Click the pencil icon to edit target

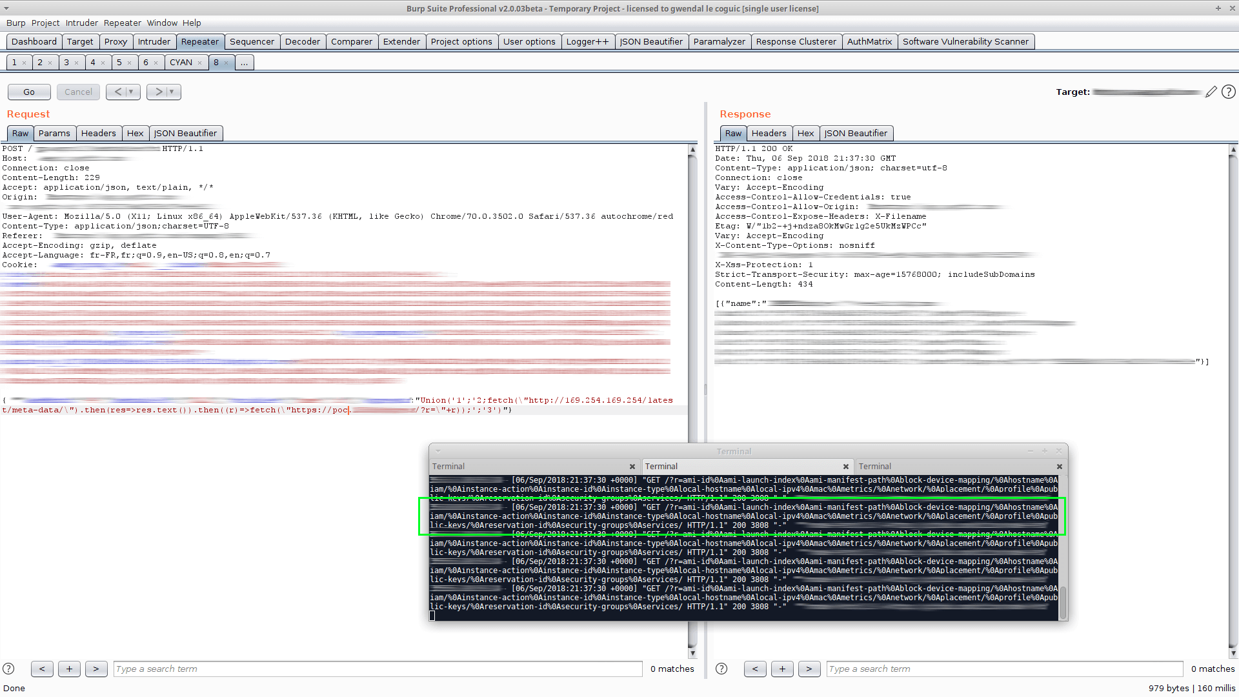tap(1211, 92)
